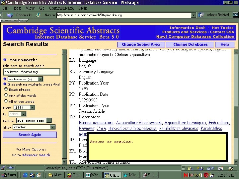Click the Help button on the page
The width and height of the screenshot is (239, 179).
tap(225, 44)
